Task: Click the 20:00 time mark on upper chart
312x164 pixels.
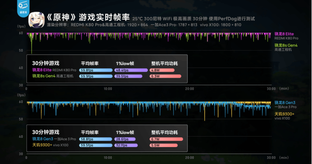Action: click(x=190, y=89)
